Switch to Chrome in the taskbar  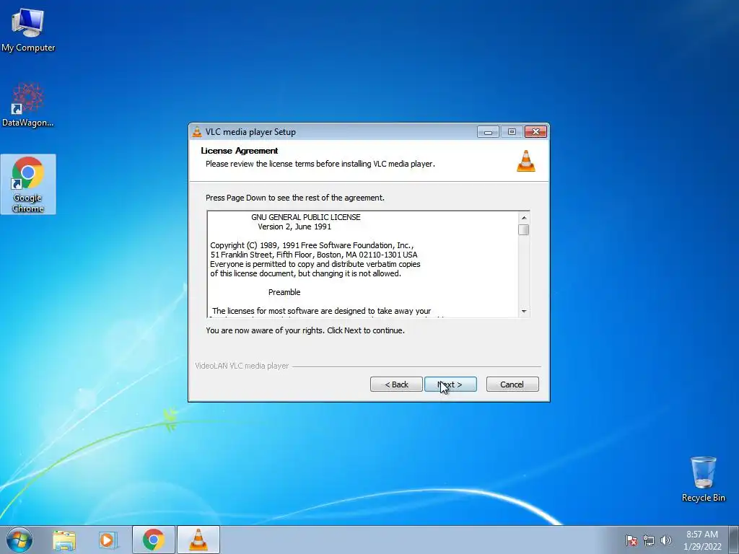(153, 540)
